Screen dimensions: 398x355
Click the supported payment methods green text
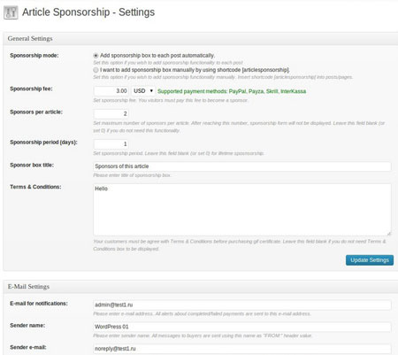[232, 91]
